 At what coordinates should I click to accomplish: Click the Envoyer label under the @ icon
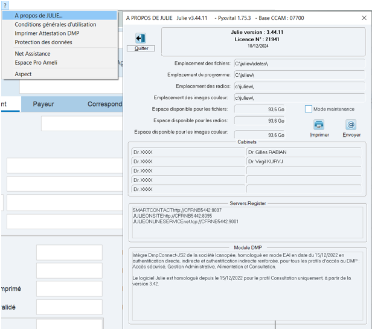(351, 135)
